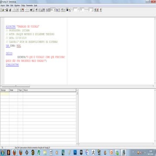Click the Tipo column header
The height and width of the screenshot is (156, 156).
click(20, 90)
